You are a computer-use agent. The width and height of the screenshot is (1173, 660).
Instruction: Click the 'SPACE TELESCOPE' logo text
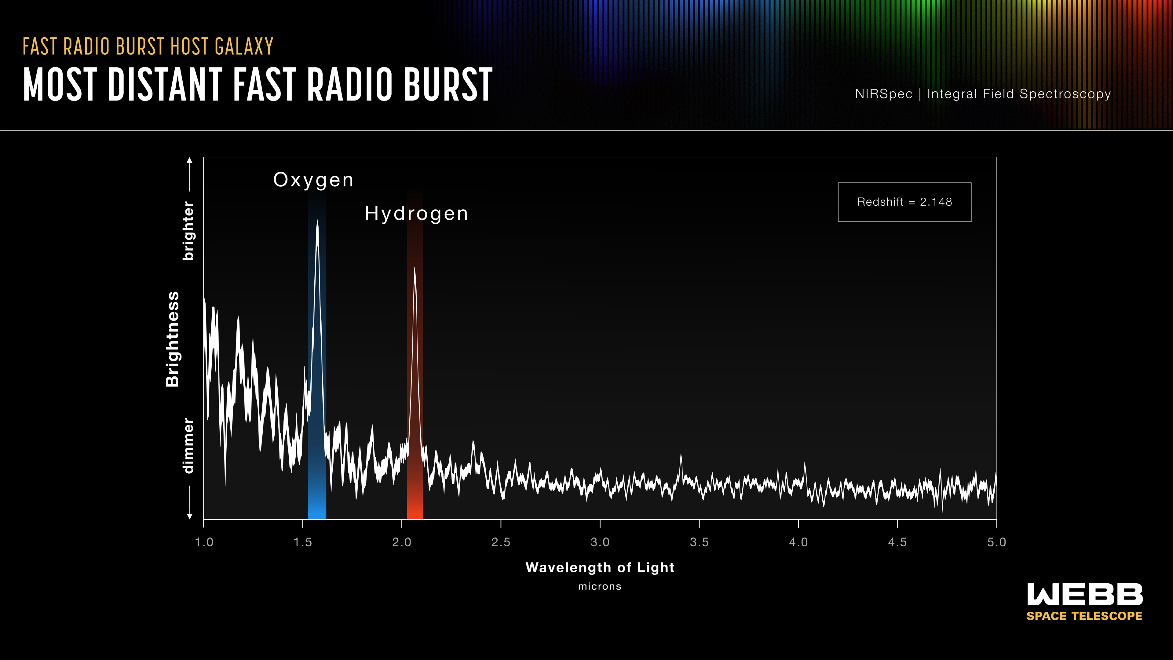[x=1084, y=616]
